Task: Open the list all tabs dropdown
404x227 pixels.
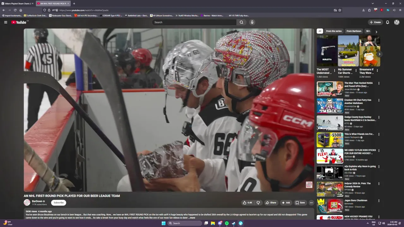Action: pyautogui.click(x=372, y=3)
